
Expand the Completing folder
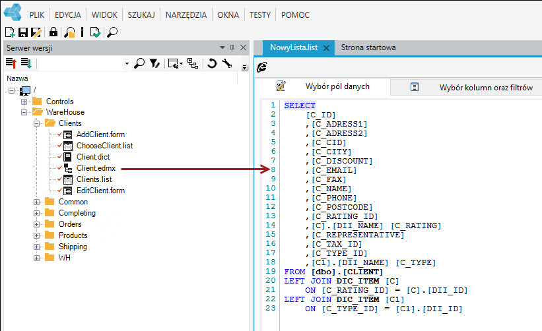(x=36, y=213)
